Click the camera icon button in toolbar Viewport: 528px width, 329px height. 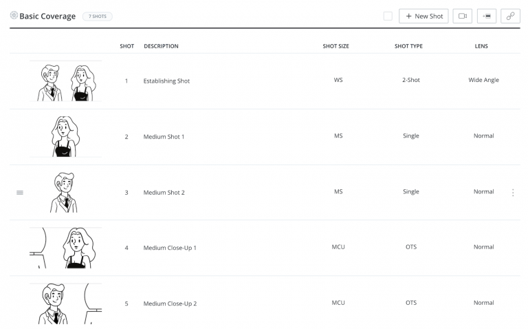click(x=462, y=16)
